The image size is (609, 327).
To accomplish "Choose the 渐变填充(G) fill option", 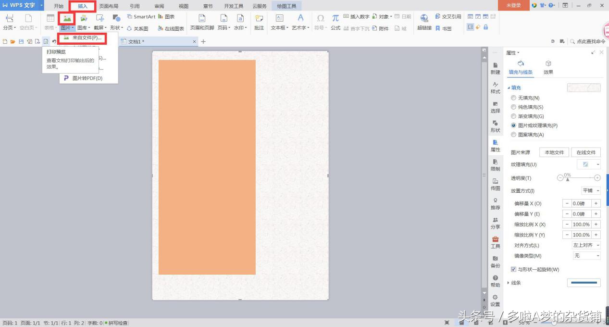I will click(x=513, y=116).
